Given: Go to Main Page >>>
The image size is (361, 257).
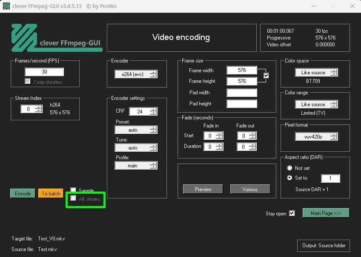Looking at the screenshot, I should [326, 213].
